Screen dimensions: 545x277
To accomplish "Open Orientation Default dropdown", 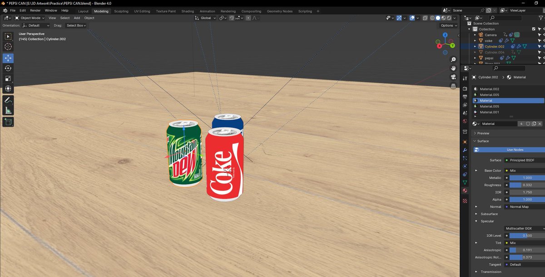I will [36, 25].
